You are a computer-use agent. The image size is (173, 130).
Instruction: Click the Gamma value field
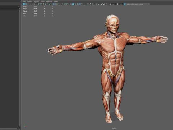pyautogui.click(x=121, y=4)
